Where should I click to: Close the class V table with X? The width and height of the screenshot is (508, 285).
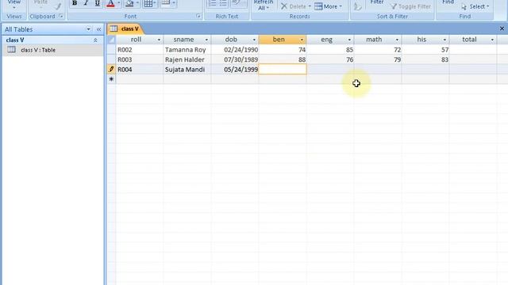pos(502,28)
